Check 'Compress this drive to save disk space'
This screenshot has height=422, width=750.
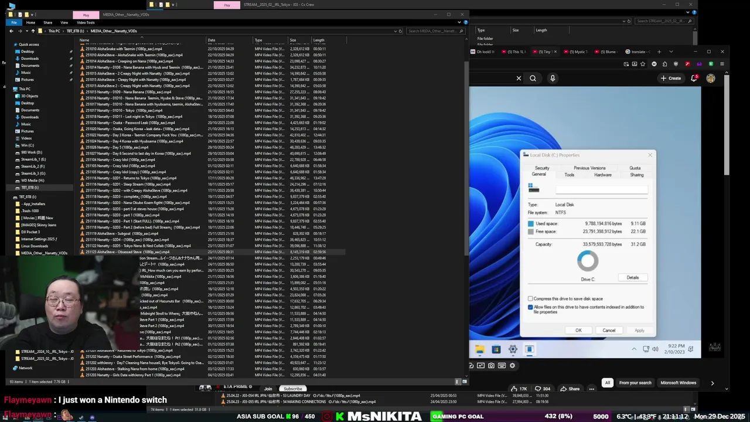coord(530,299)
